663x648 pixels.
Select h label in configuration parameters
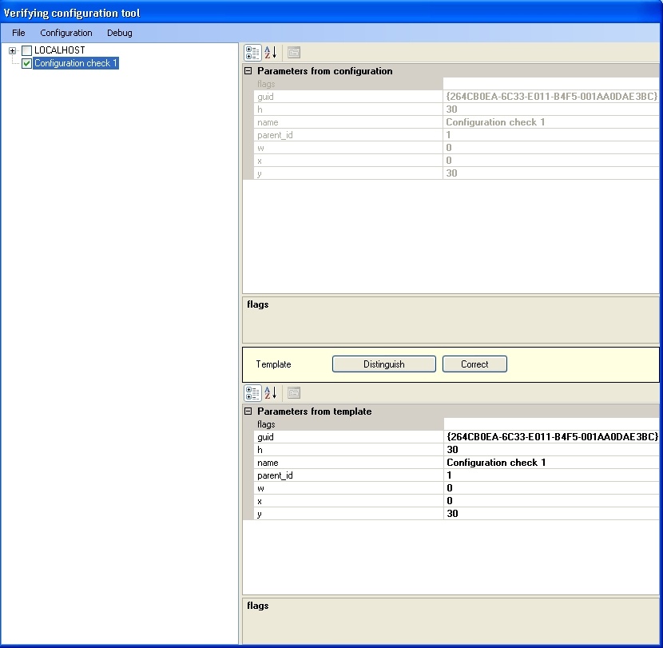click(x=348, y=109)
